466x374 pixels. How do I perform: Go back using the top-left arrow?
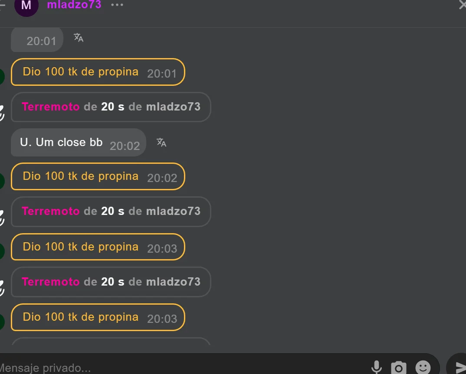click(2, 5)
